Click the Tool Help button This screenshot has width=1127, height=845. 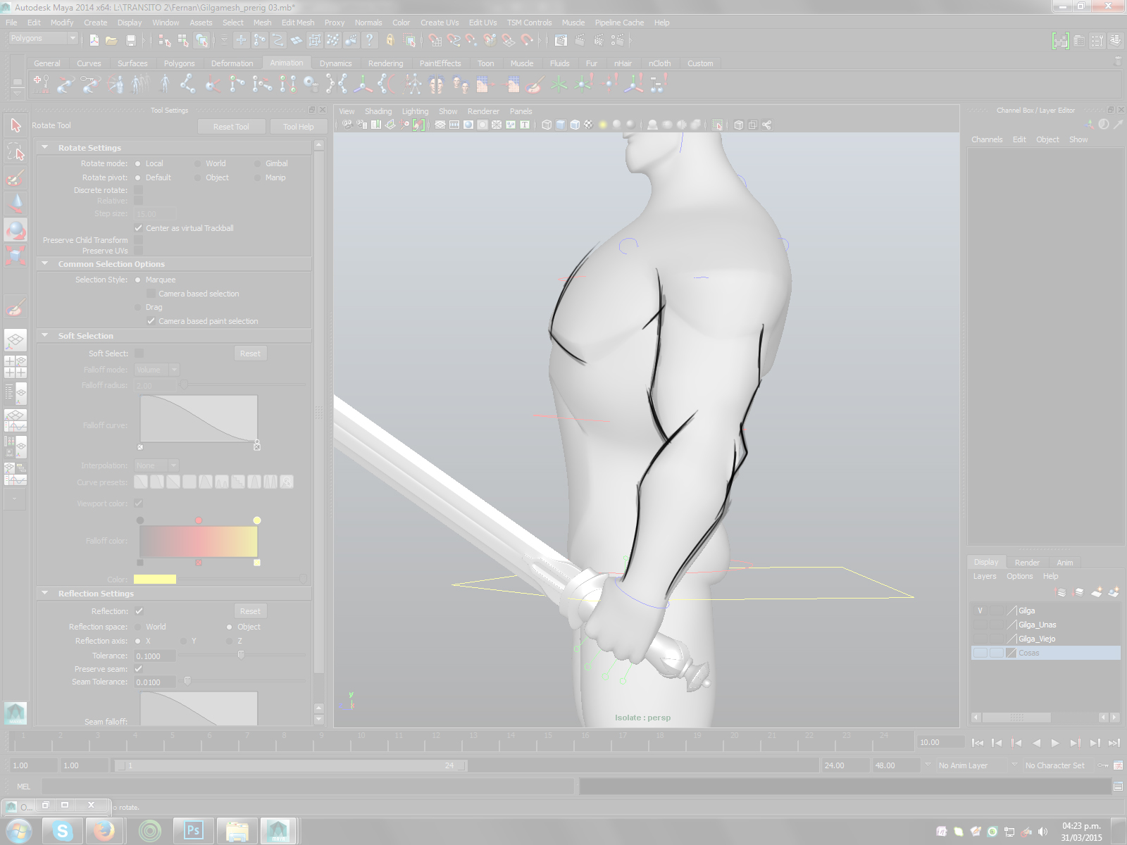[298, 127]
